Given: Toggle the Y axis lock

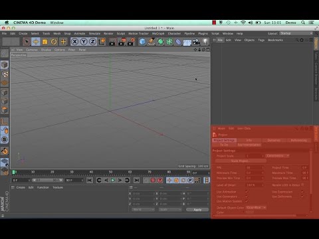Looking at the screenshot, I should [84, 42].
